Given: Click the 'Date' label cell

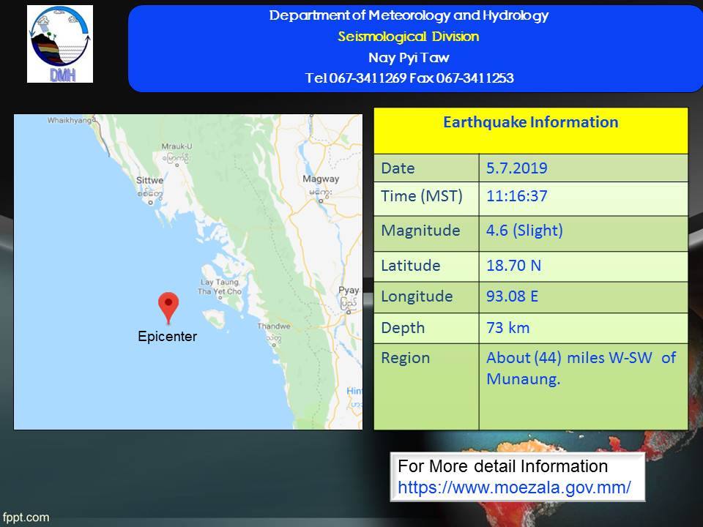Looking at the screenshot, I should [426, 168].
